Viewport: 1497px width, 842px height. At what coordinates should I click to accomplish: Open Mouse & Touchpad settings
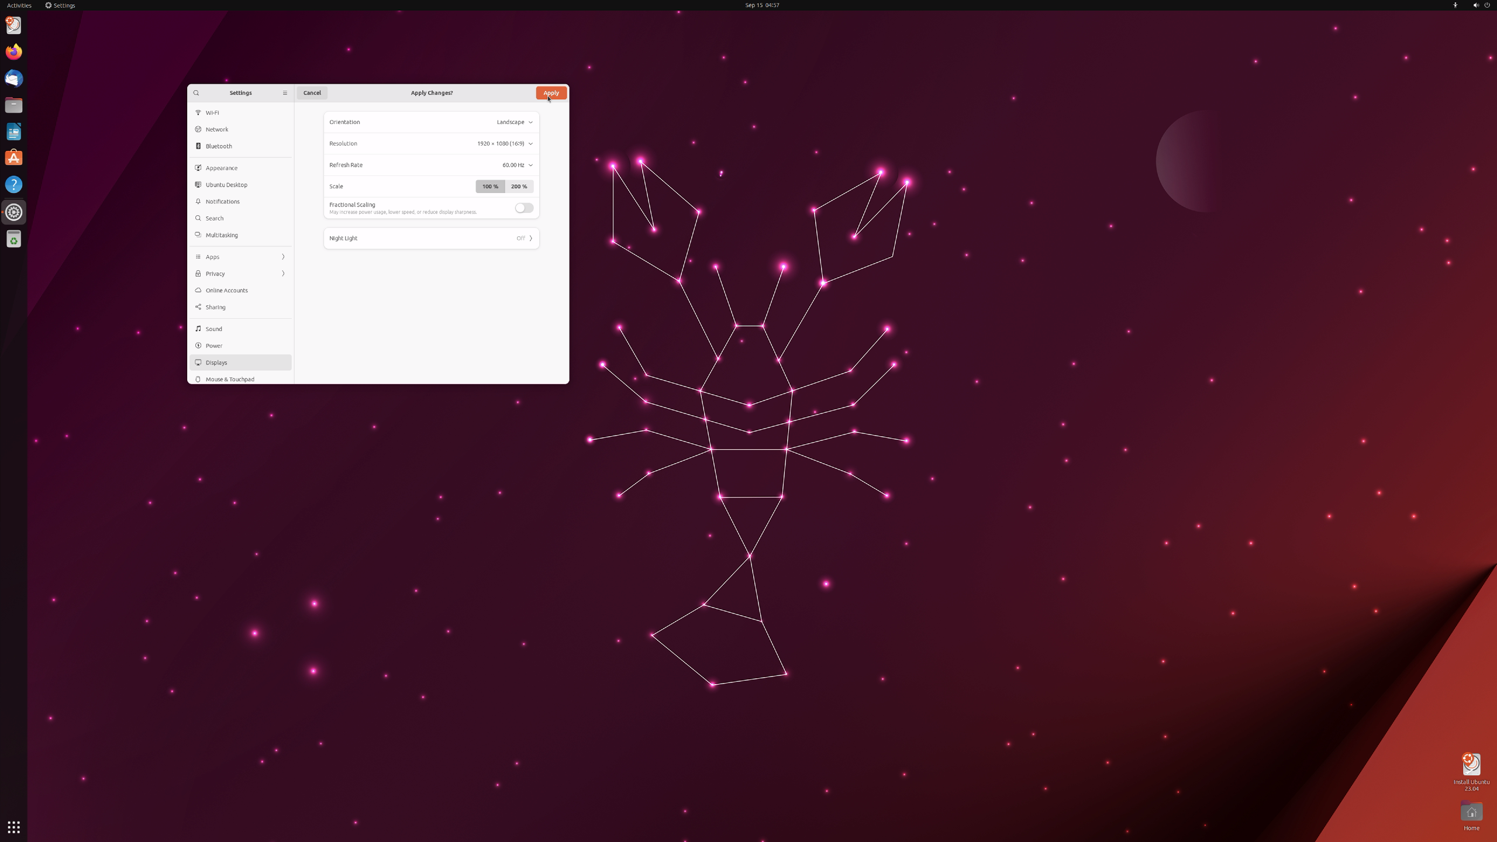(x=240, y=379)
